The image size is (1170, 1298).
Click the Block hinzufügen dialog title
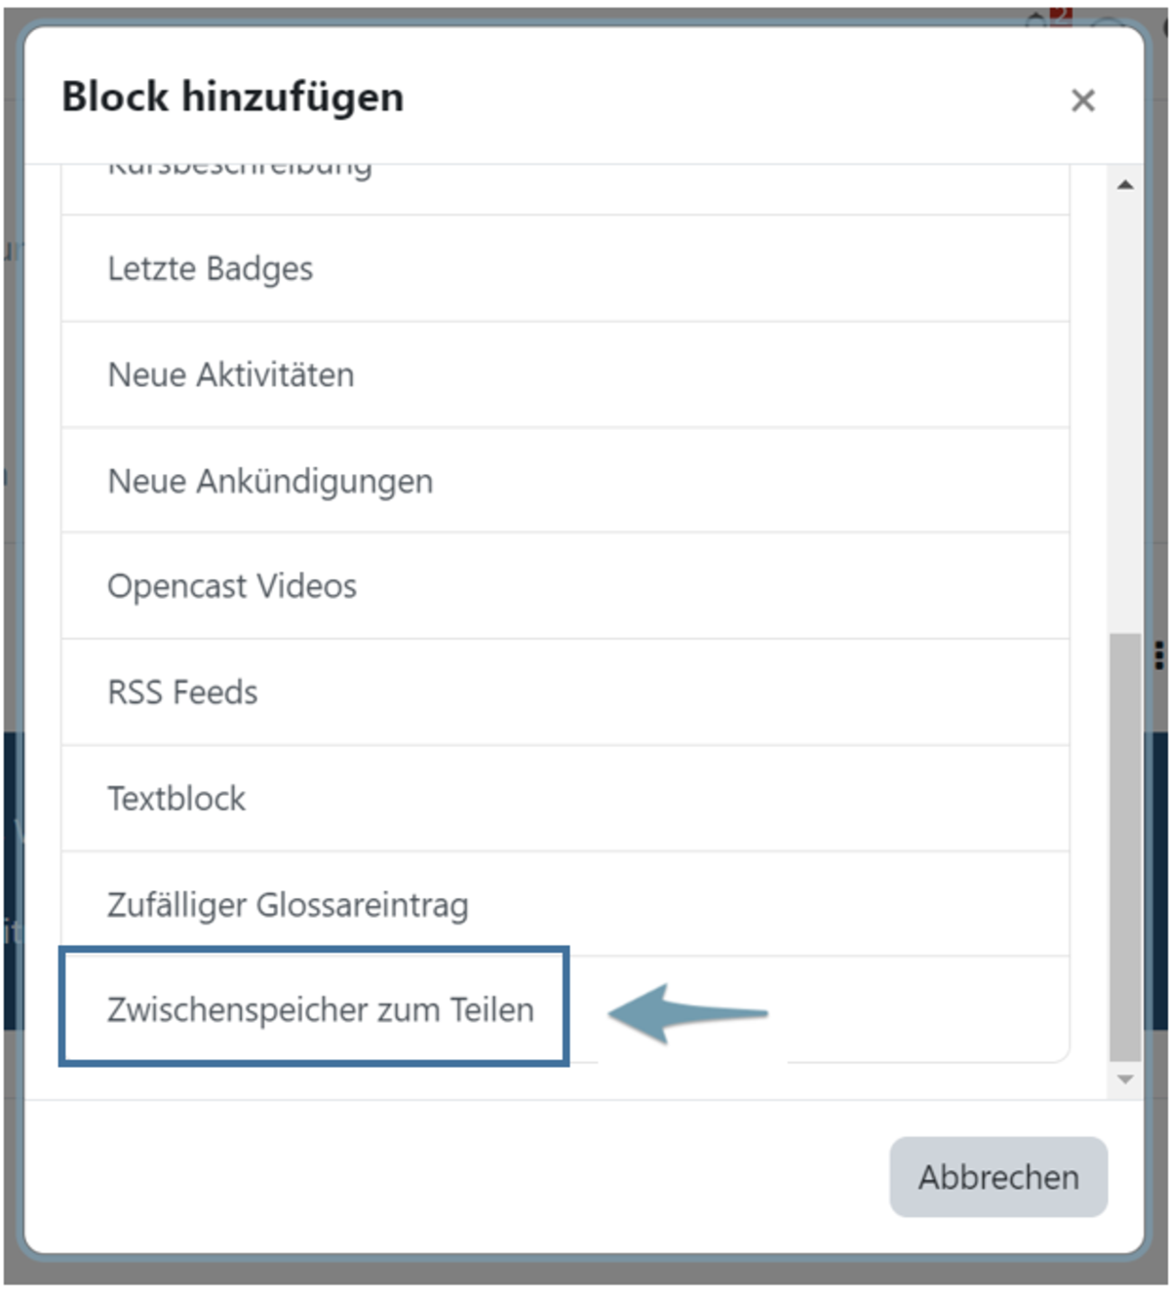coord(232,98)
